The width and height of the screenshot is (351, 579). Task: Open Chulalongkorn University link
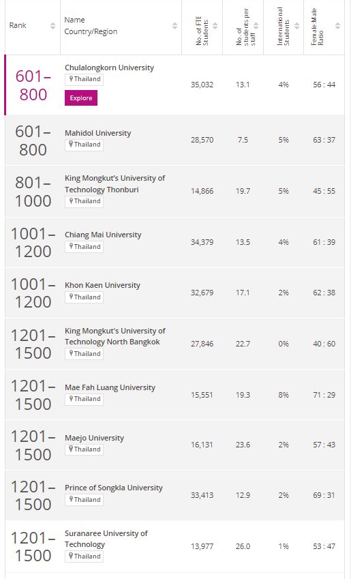pyautogui.click(x=109, y=68)
